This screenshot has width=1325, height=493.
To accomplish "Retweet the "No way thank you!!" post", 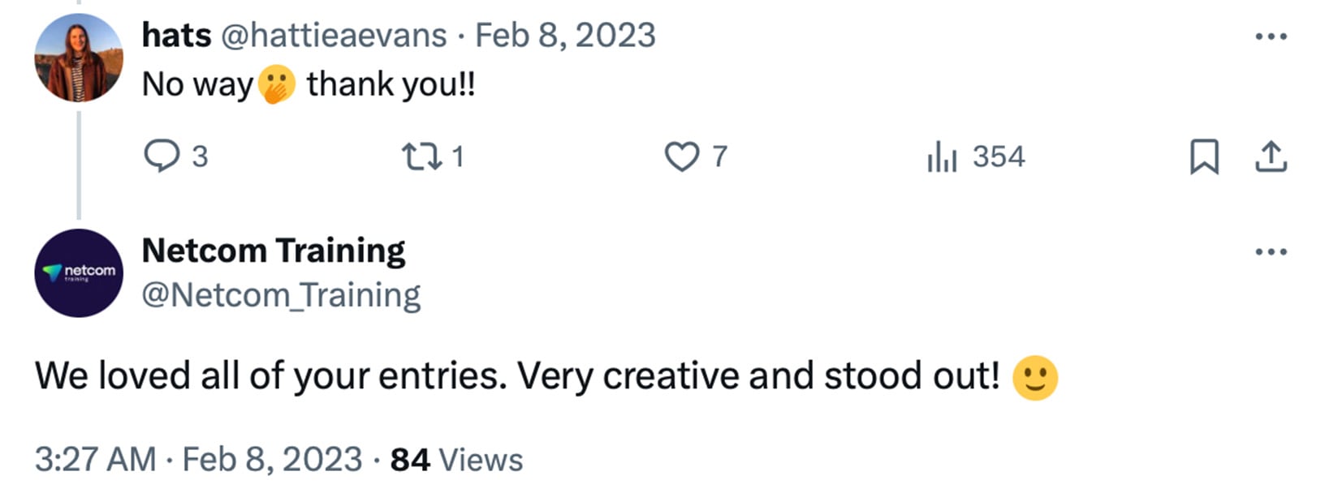I will point(422,156).
